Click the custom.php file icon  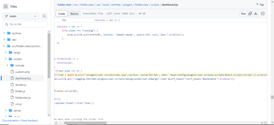click(x=12, y=72)
